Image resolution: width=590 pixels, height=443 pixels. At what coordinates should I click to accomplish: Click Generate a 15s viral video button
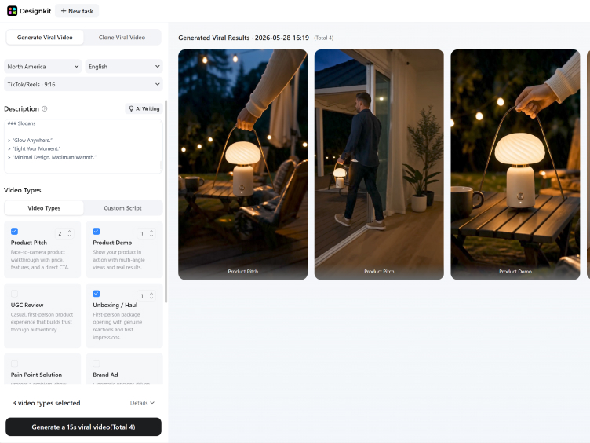[x=83, y=427]
